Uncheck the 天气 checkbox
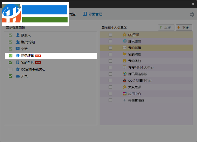197x142 pixels. [x=10, y=76]
